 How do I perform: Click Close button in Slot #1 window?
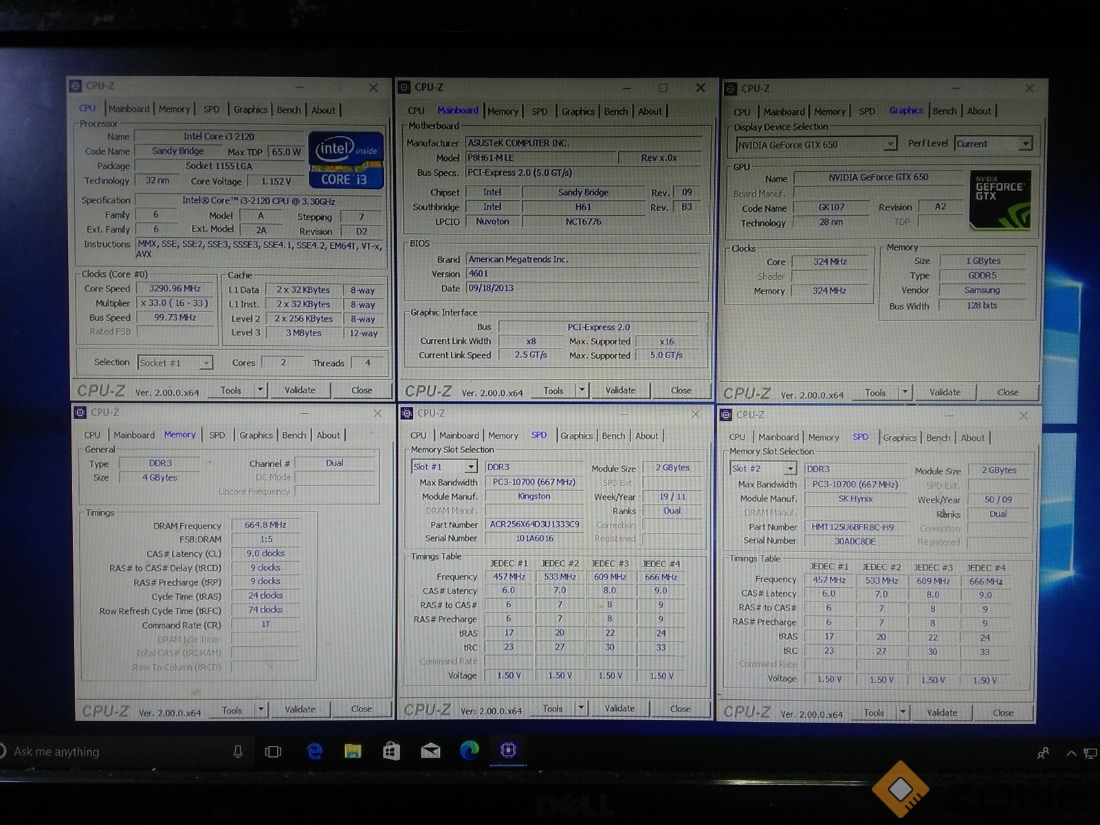click(680, 708)
